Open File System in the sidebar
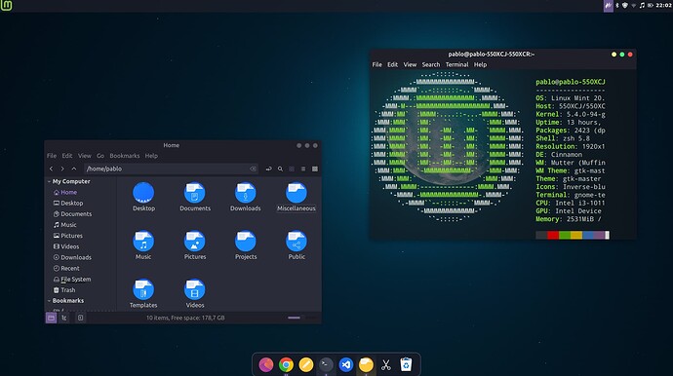Image resolution: width=673 pixels, height=376 pixels. click(72, 280)
